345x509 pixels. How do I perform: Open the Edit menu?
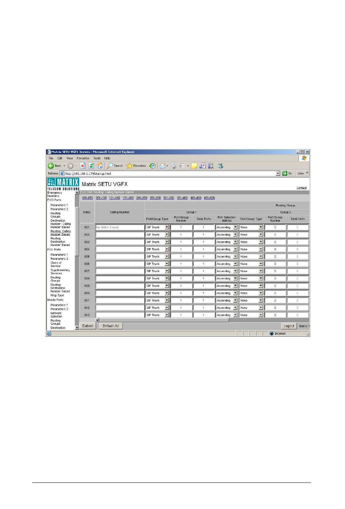coord(60,158)
